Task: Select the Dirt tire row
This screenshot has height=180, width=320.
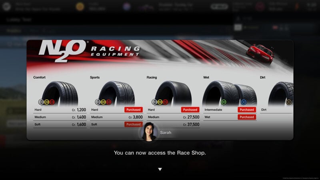Action: point(276,110)
